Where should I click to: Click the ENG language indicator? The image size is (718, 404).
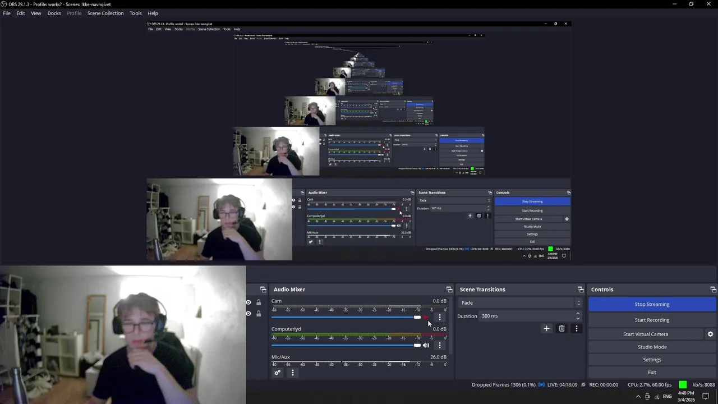pos(667,397)
